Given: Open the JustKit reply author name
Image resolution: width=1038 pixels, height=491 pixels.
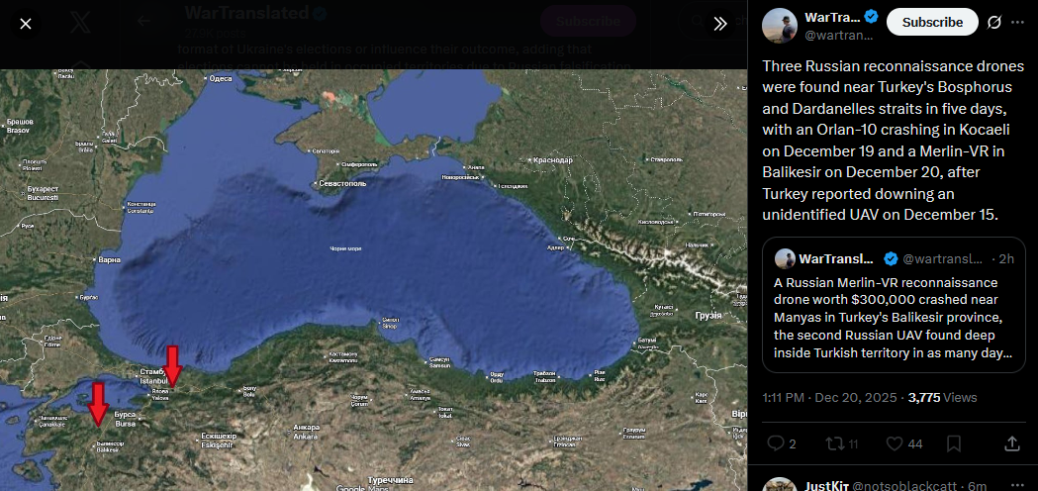Looking at the screenshot, I should pyautogui.click(x=825, y=486).
